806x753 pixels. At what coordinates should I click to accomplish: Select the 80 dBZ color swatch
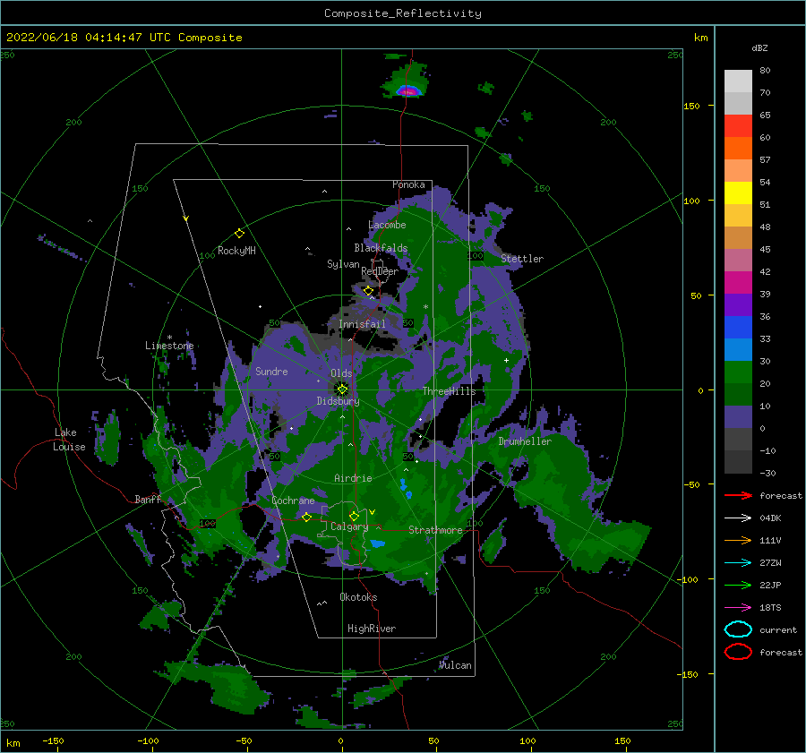(738, 81)
